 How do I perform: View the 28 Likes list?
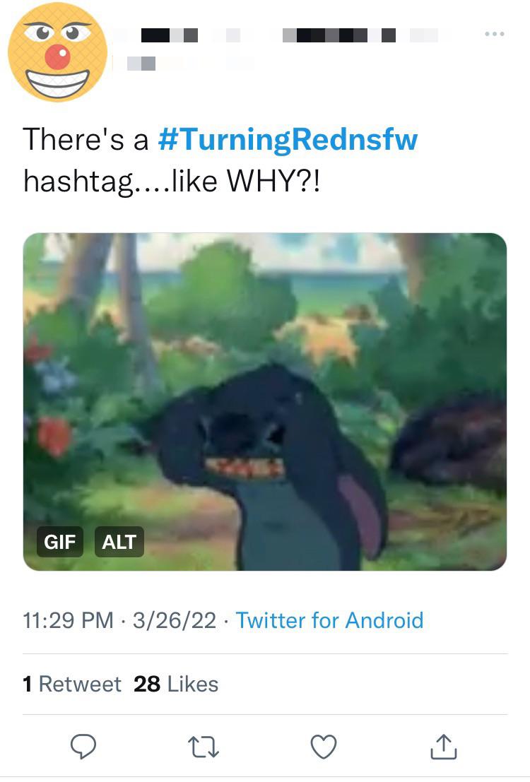(176, 684)
